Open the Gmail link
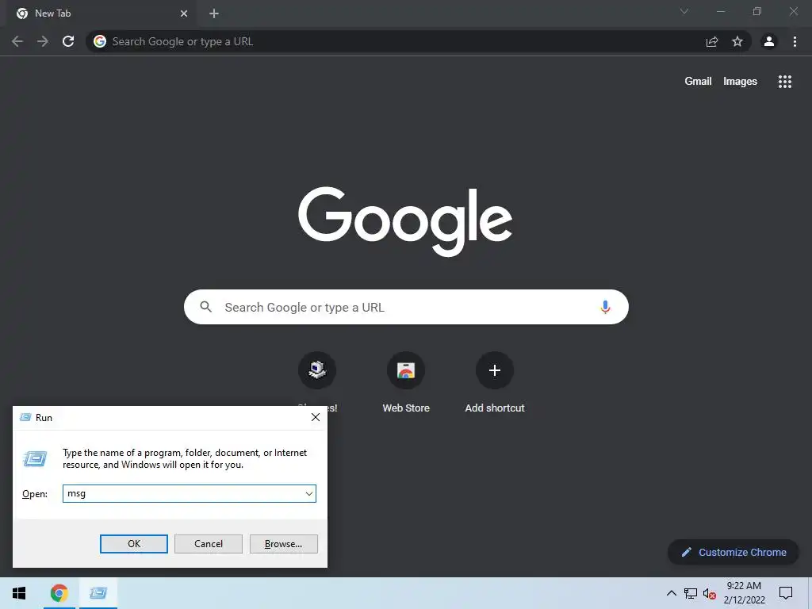Viewport: 812px width, 609px height. click(698, 82)
